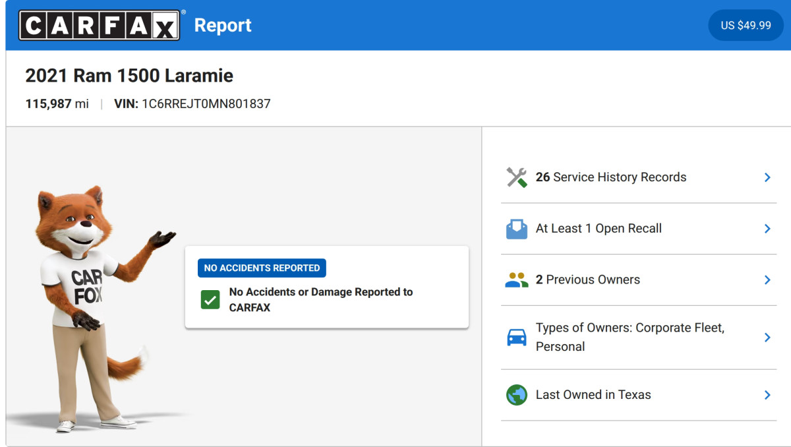Click the NO ACCIDENTS REPORTED badge
This screenshot has width=791, height=447.
(x=262, y=268)
